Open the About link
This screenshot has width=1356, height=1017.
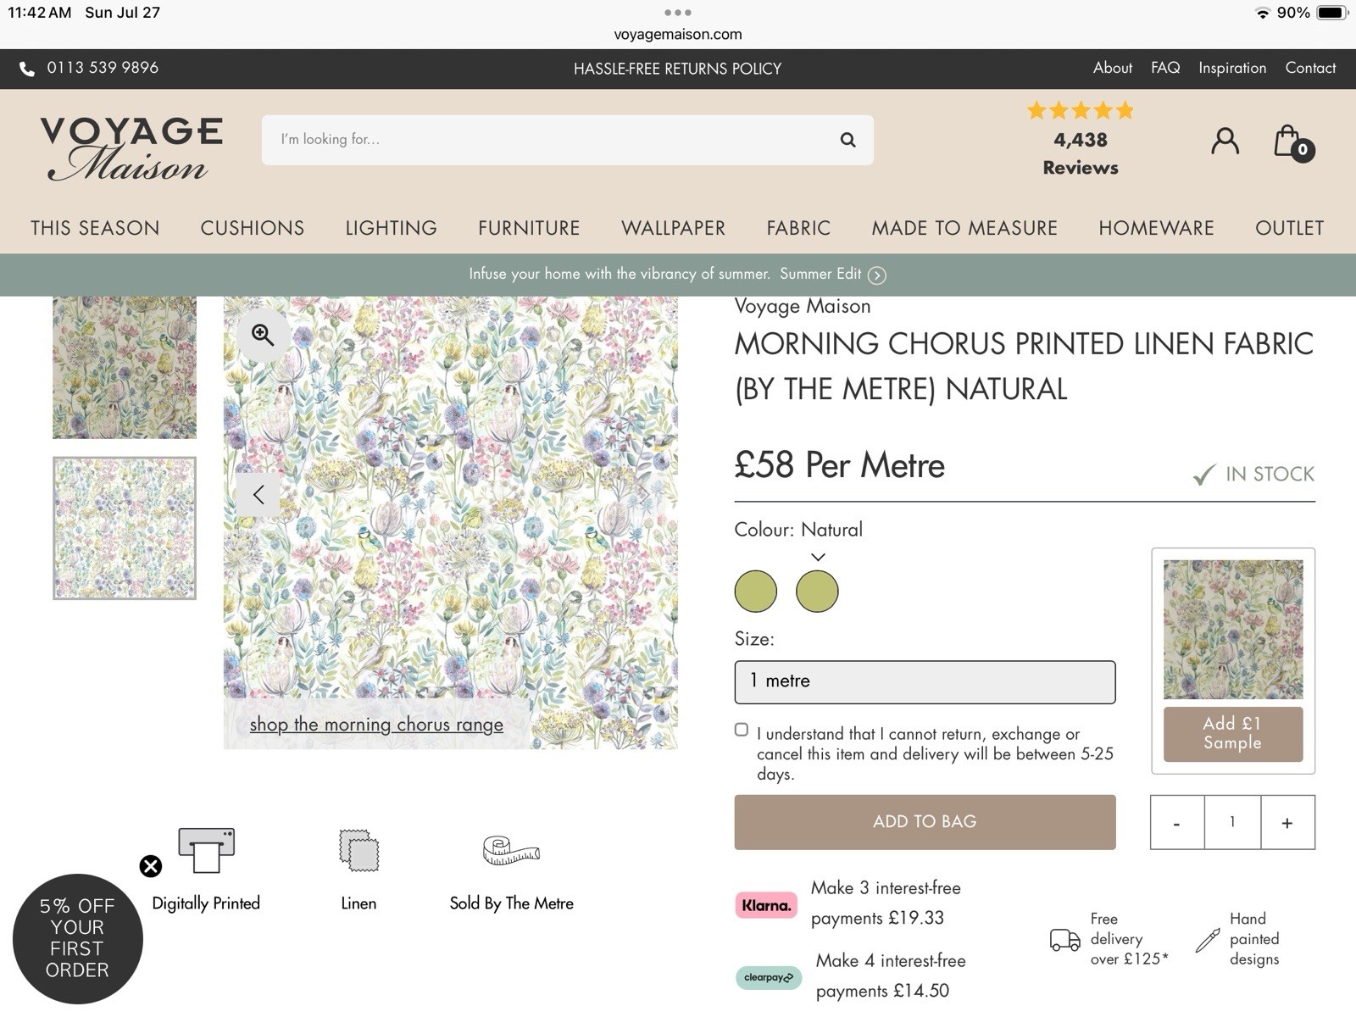pos(1112,68)
